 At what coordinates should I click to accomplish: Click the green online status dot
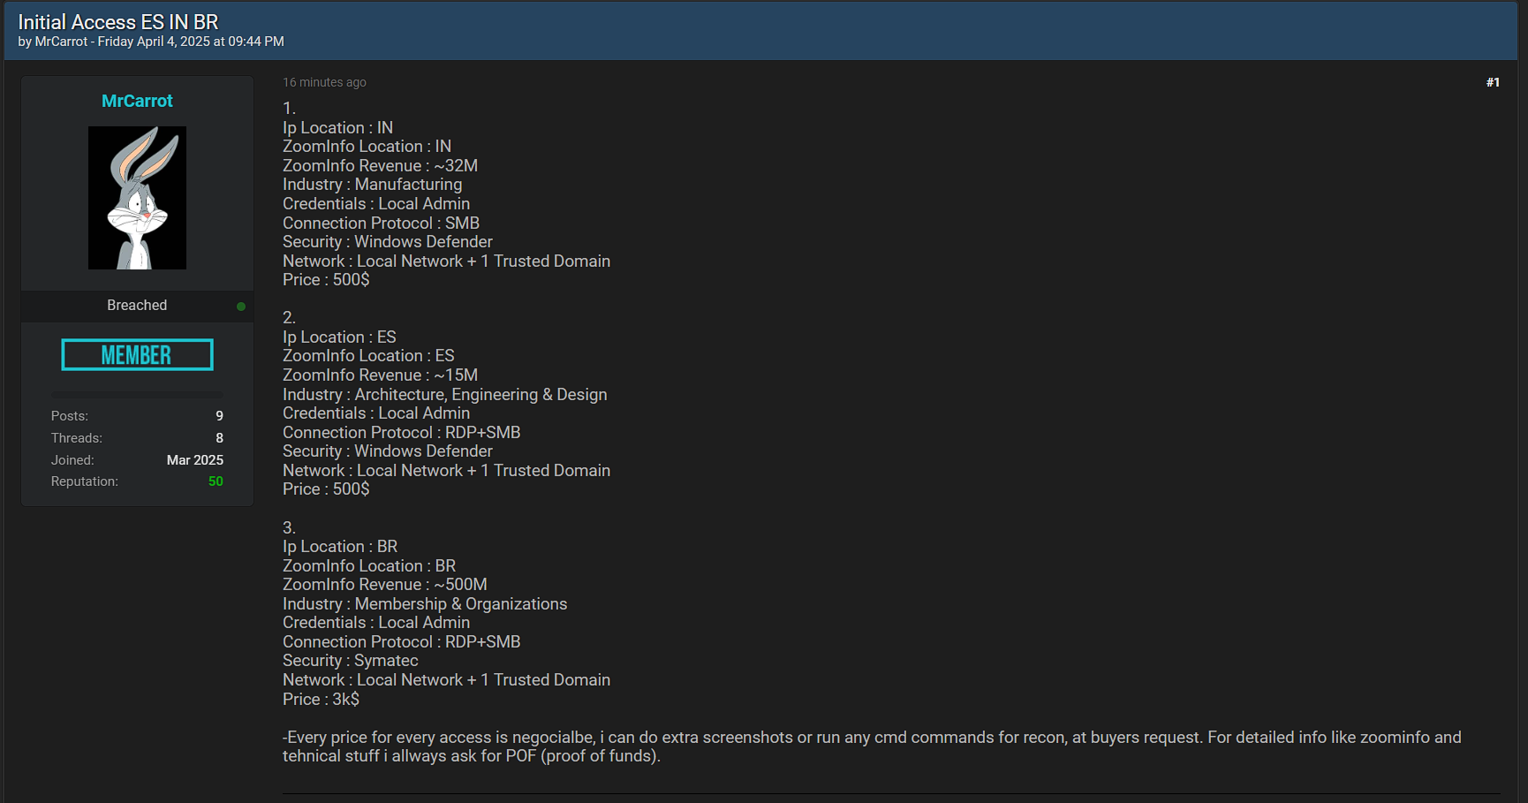pyautogui.click(x=241, y=307)
